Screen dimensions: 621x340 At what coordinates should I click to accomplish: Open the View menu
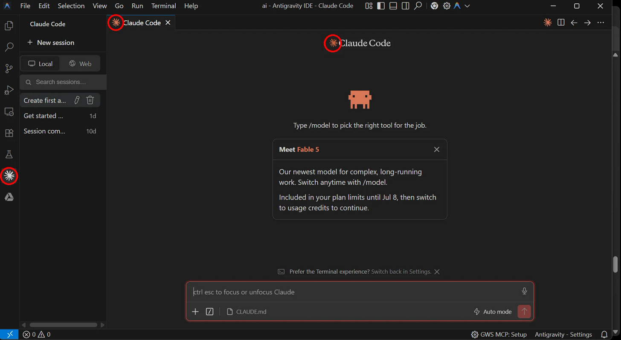point(100,6)
